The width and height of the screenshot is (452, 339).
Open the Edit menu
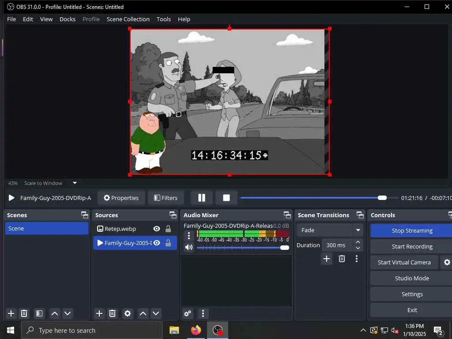click(28, 19)
